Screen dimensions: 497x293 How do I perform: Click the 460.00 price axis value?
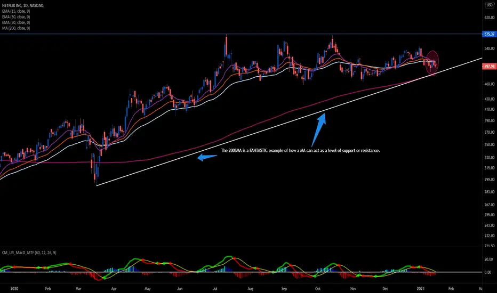490,84
